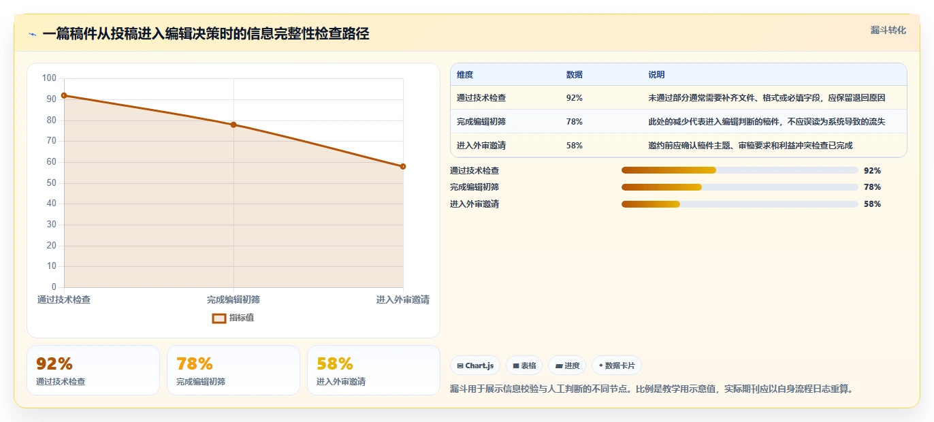This screenshot has height=422, width=934.
Task: Toggle the 指标值 legend swatch
Action: coord(219,318)
